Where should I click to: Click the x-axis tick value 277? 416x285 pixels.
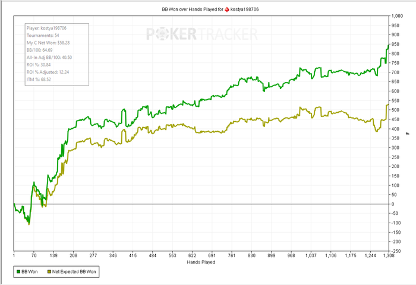click(93, 255)
